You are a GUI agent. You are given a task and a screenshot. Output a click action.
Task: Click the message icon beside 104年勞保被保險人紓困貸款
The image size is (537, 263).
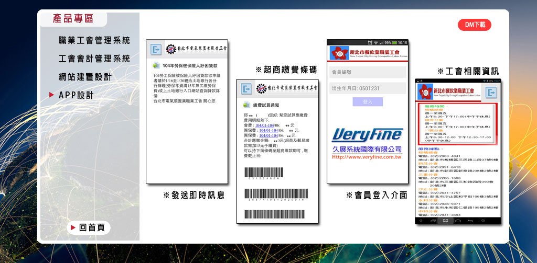coord(155,66)
